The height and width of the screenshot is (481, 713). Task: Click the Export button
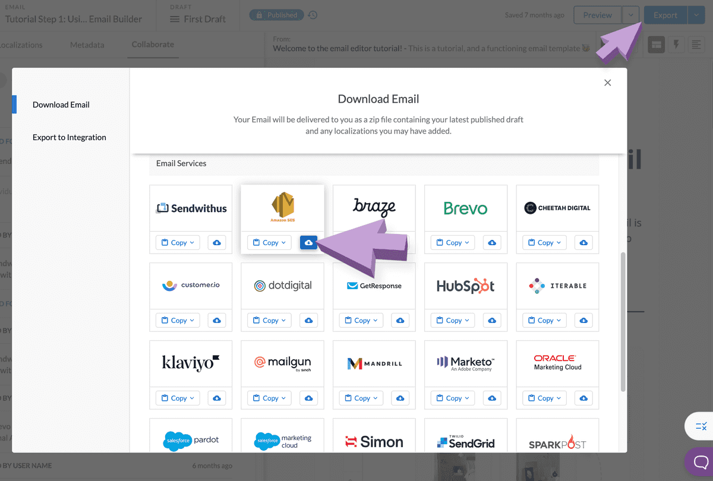click(x=665, y=15)
